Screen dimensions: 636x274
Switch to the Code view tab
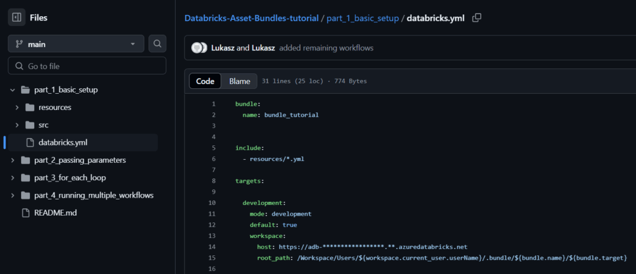205,81
